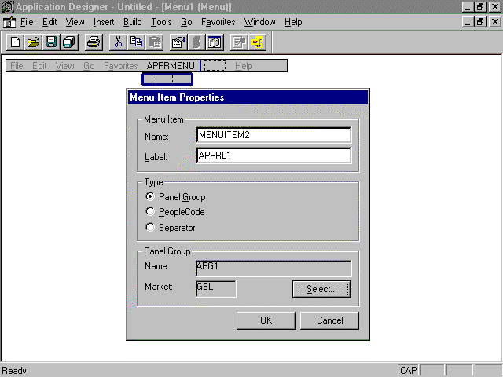Click the Cut scissors icon

coord(118,42)
